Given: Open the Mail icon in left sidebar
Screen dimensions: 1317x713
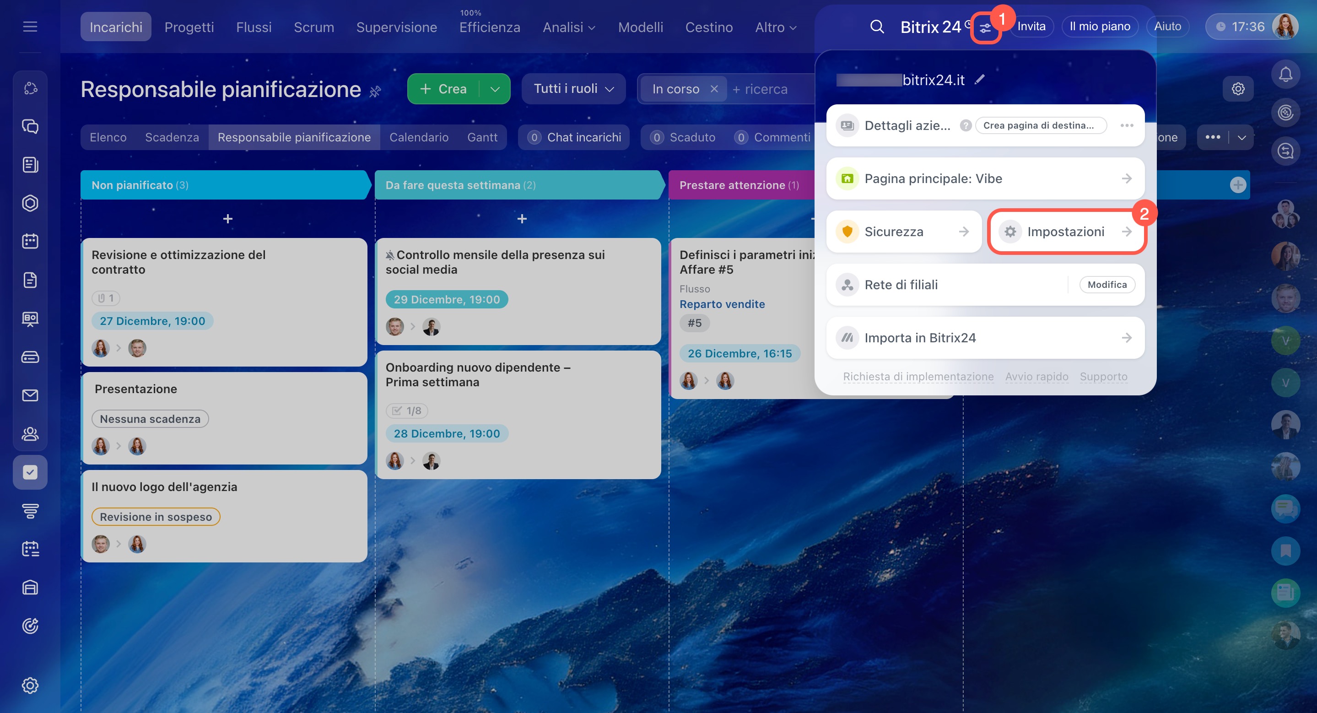Looking at the screenshot, I should (x=30, y=395).
